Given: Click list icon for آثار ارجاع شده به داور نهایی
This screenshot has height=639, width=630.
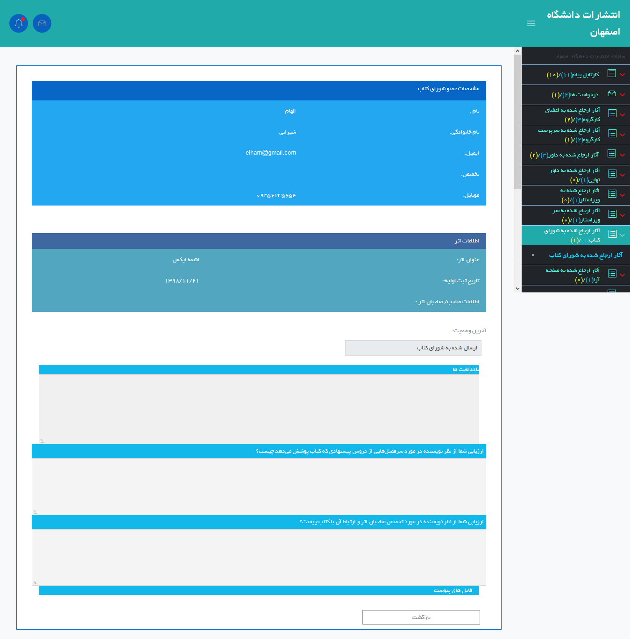Looking at the screenshot, I should (x=612, y=174).
